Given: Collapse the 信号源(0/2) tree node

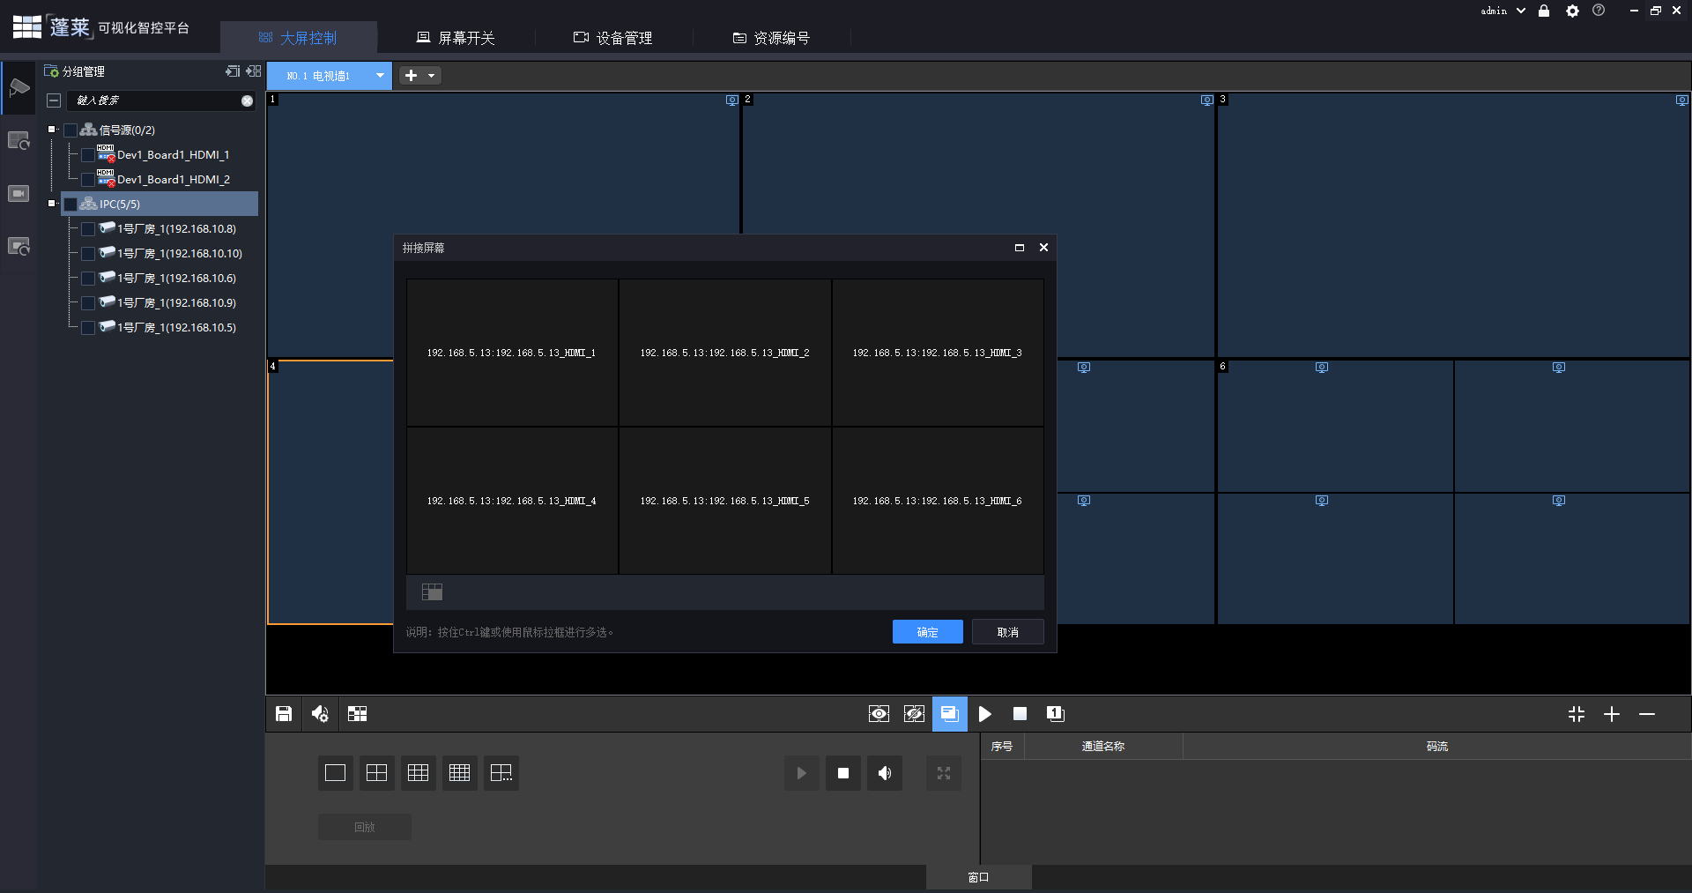Looking at the screenshot, I should pos(52,130).
